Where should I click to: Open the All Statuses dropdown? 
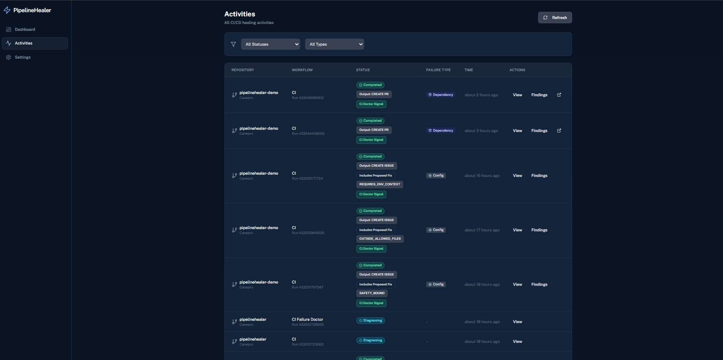pyautogui.click(x=270, y=44)
